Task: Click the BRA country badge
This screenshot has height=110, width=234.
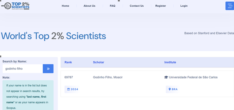Action: [x=173, y=89]
